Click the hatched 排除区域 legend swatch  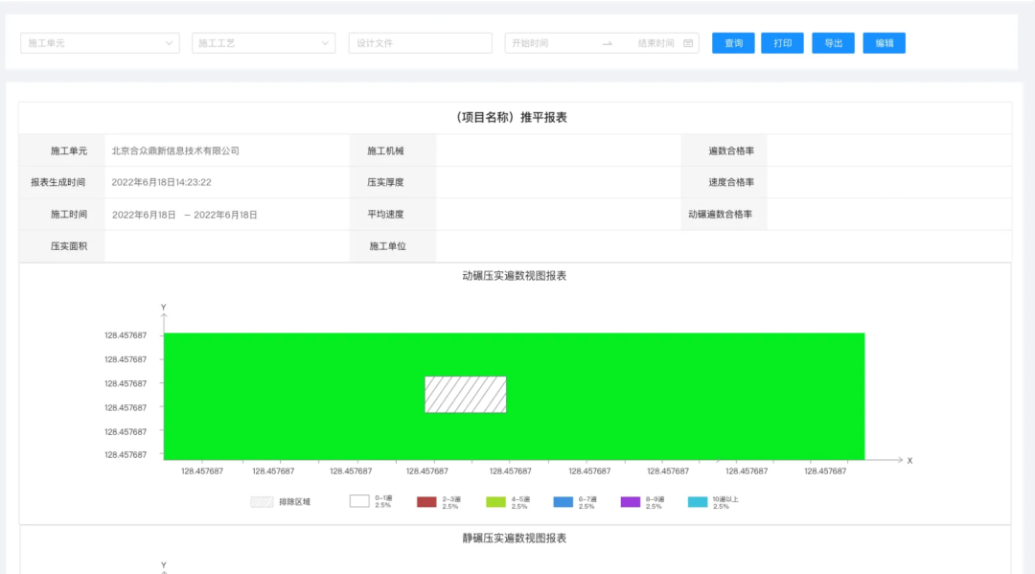tap(261, 501)
